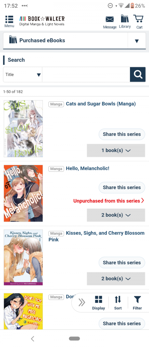Image resolution: width=149 pixels, height=348 pixels.
Task: Click Unpurchased from this series link
Action: 109,201
